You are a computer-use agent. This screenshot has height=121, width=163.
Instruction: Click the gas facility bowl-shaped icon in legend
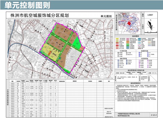click(x=139, y=62)
